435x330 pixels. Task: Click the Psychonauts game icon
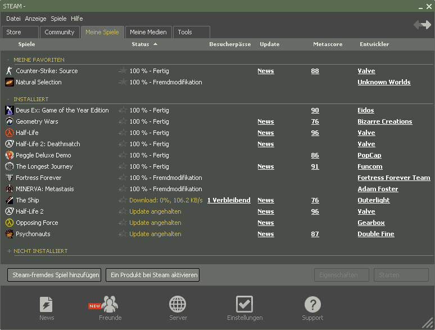pyautogui.click(x=10, y=234)
